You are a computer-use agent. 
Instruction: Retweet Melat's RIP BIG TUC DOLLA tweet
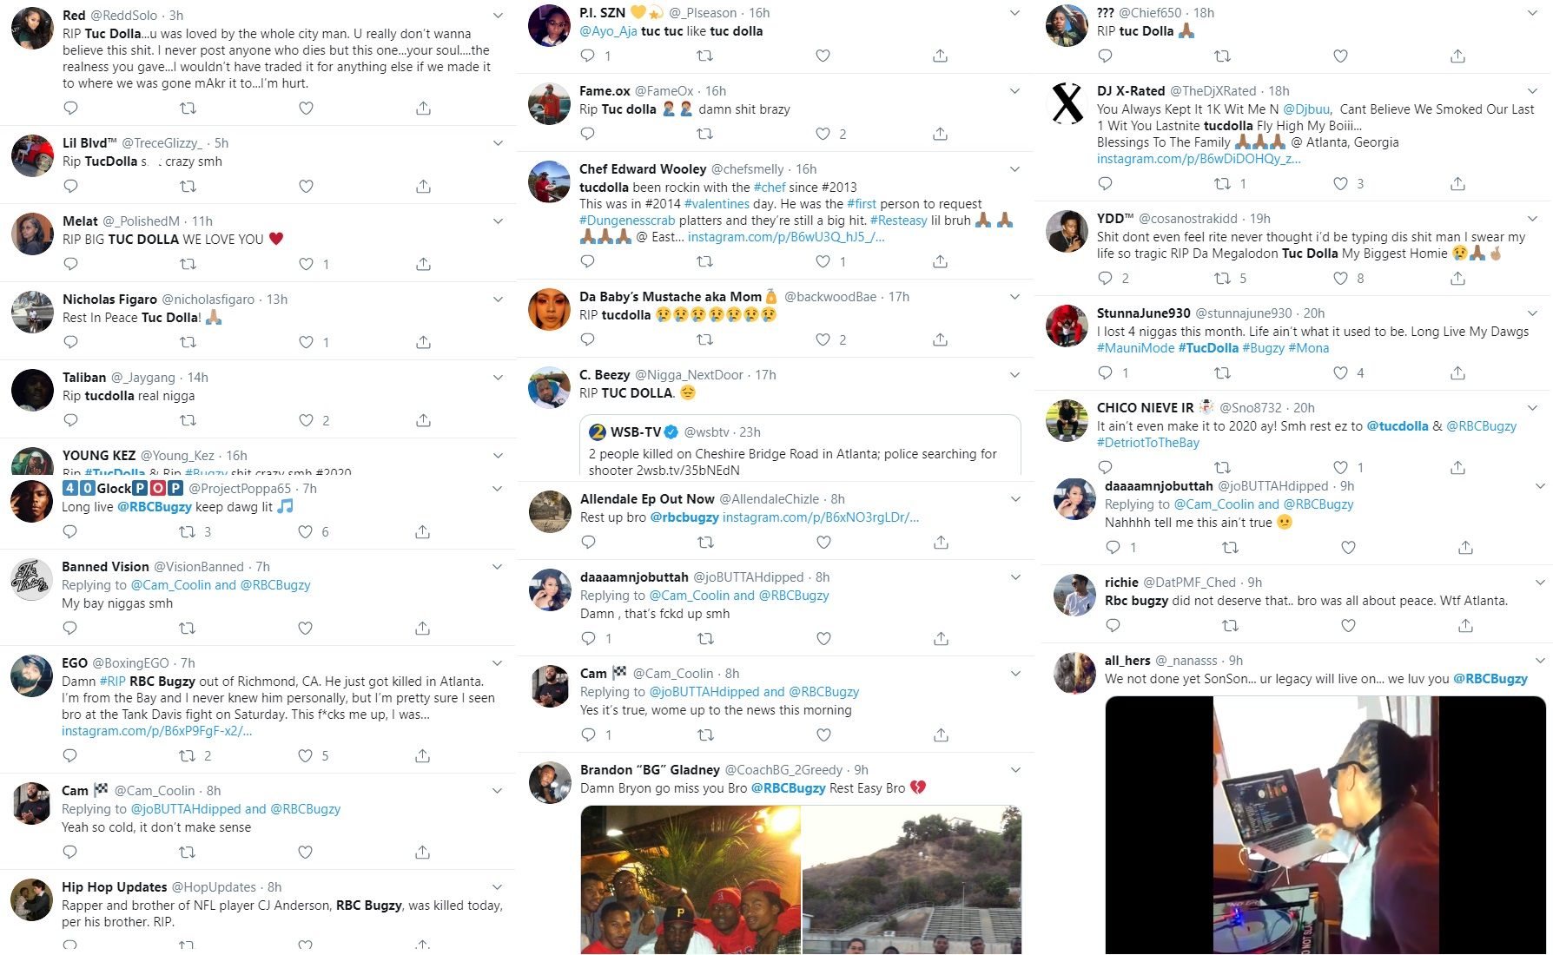click(188, 264)
